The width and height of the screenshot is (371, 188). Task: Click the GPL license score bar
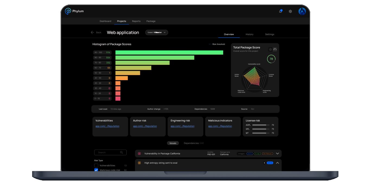pyautogui.click(x=261, y=129)
